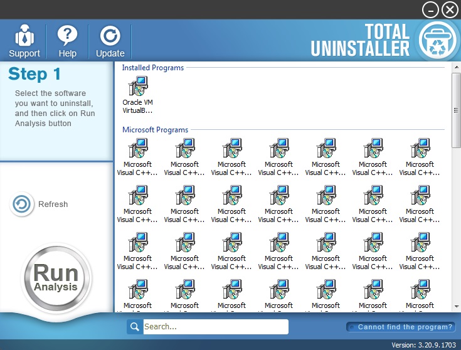The height and width of the screenshot is (350, 461).
Task: Select first Visual C++ item in Microsoft Programs second row
Action: [137, 204]
